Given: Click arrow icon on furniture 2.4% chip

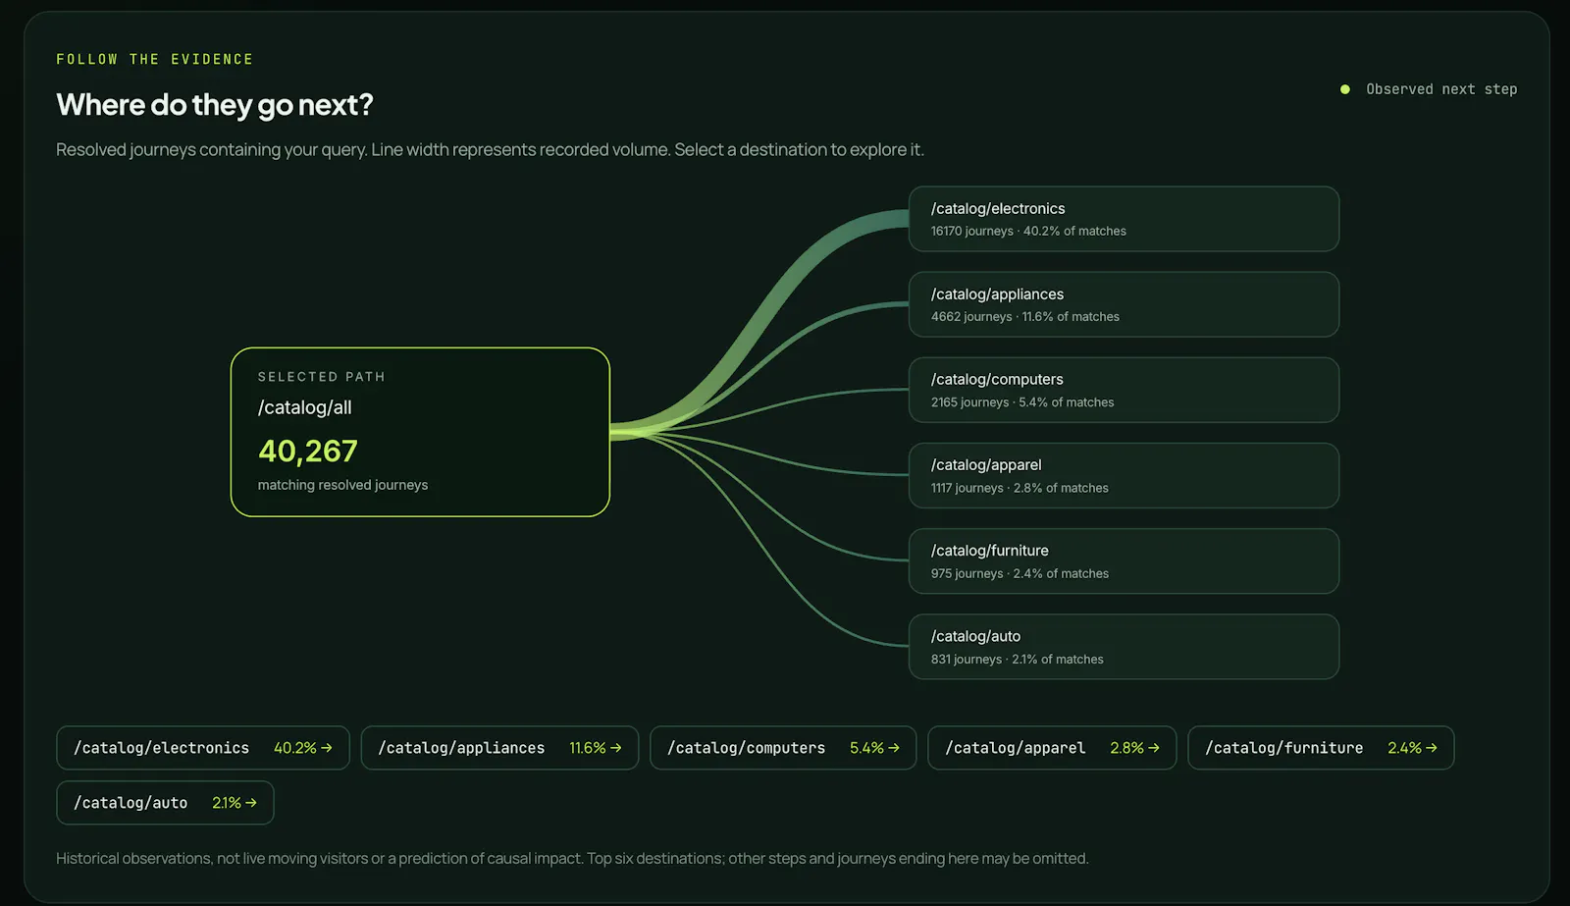Looking at the screenshot, I should 1432,748.
